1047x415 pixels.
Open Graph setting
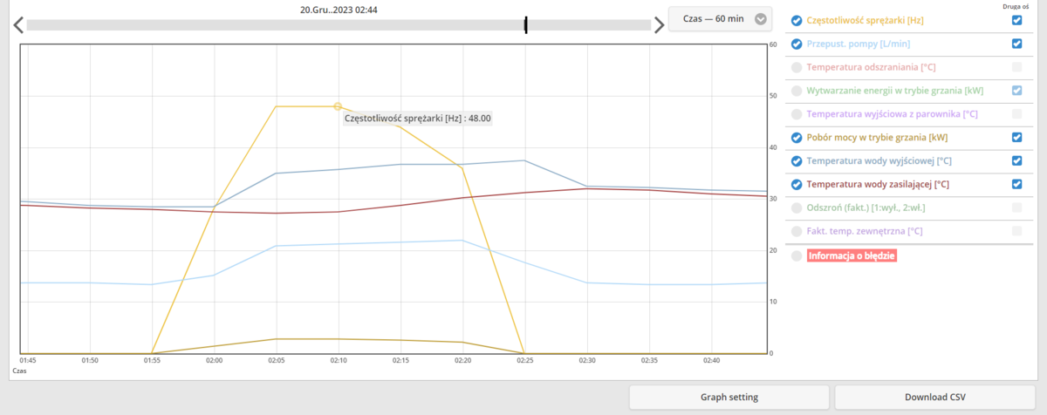tap(729, 397)
